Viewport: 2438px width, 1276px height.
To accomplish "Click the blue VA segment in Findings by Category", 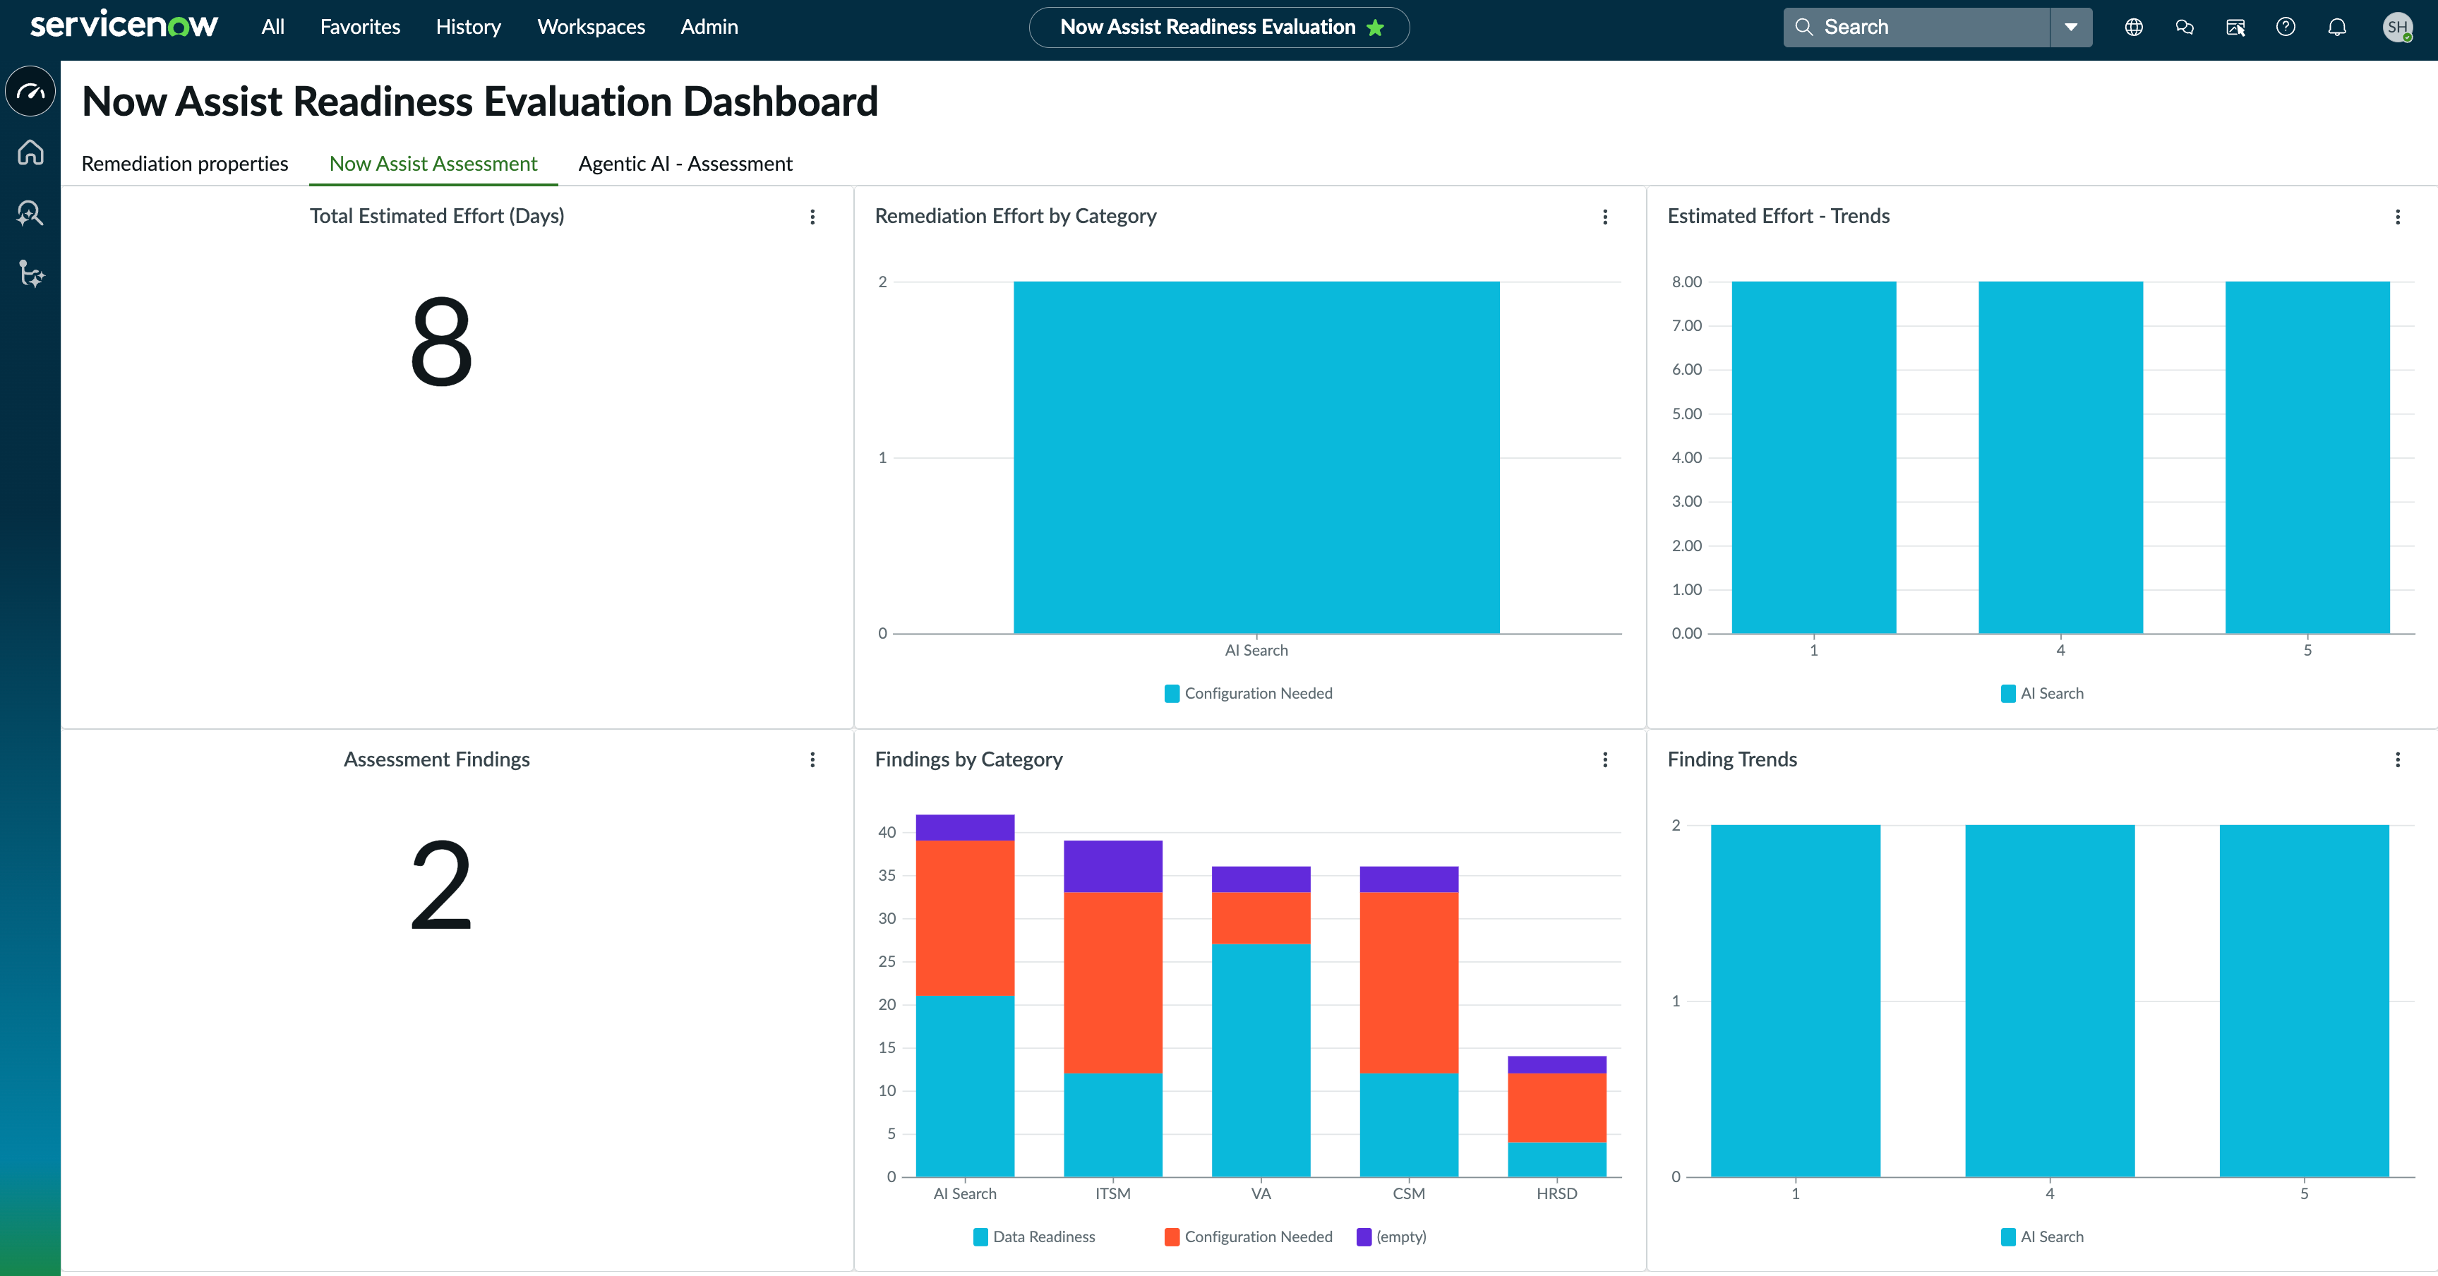I will tap(1261, 1060).
